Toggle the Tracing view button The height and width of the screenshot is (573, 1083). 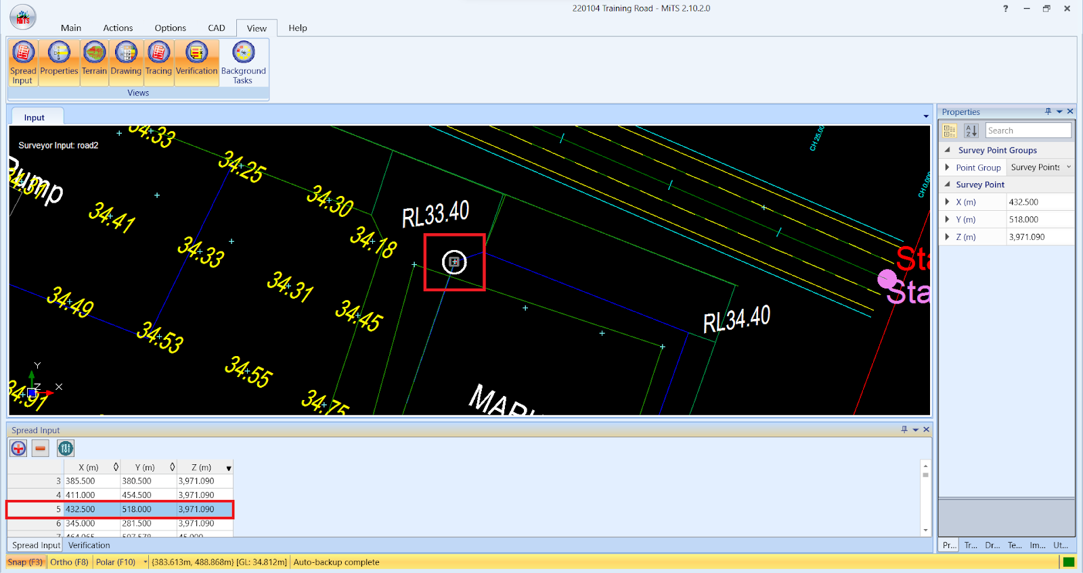pos(158,62)
